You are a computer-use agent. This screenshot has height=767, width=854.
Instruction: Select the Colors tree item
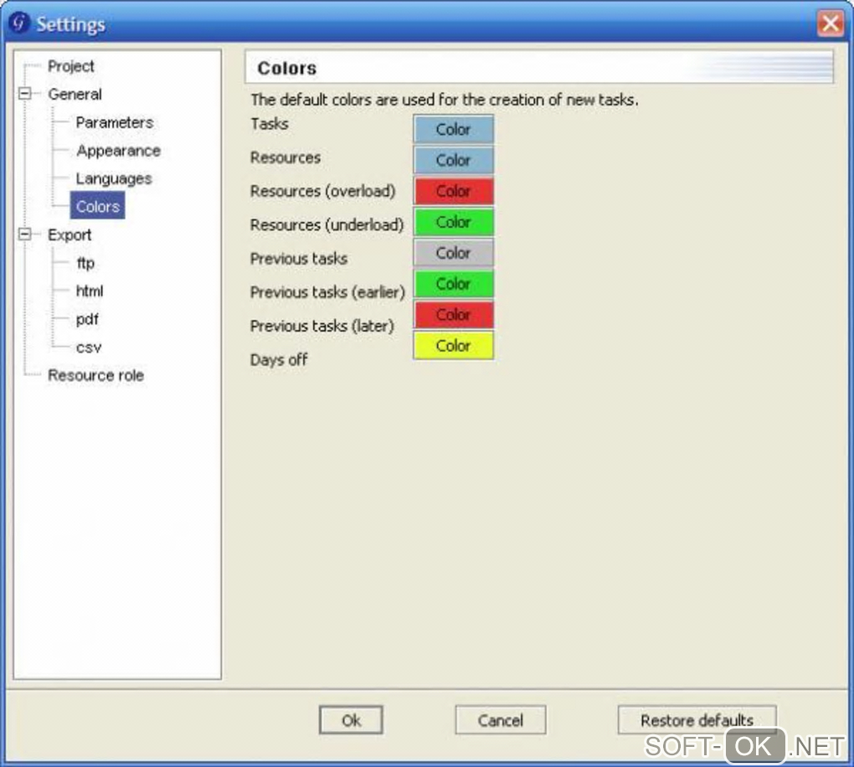coord(97,207)
